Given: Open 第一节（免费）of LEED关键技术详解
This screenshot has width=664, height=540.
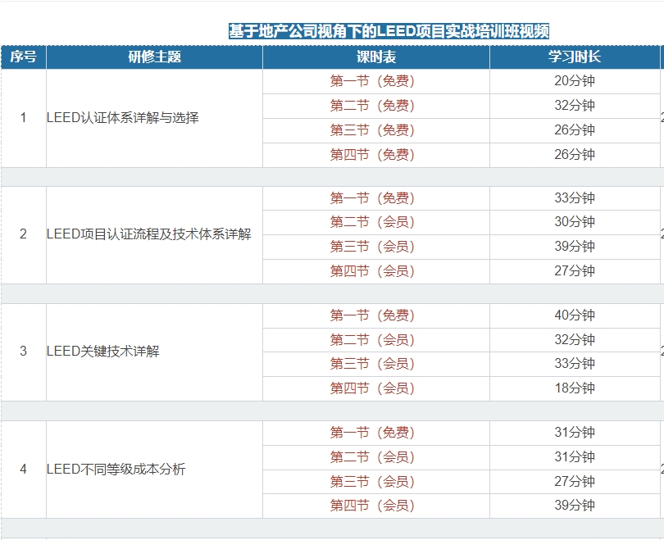Looking at the screenshot, I should point(375,315).
